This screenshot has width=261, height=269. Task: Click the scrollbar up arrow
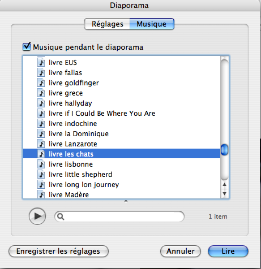[x=224, y=184]
